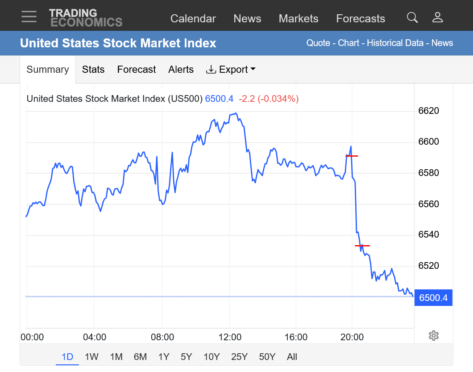Click the Historical Data link
The image size is (473, 372).
pyautogui.click(x=395, y=43)
